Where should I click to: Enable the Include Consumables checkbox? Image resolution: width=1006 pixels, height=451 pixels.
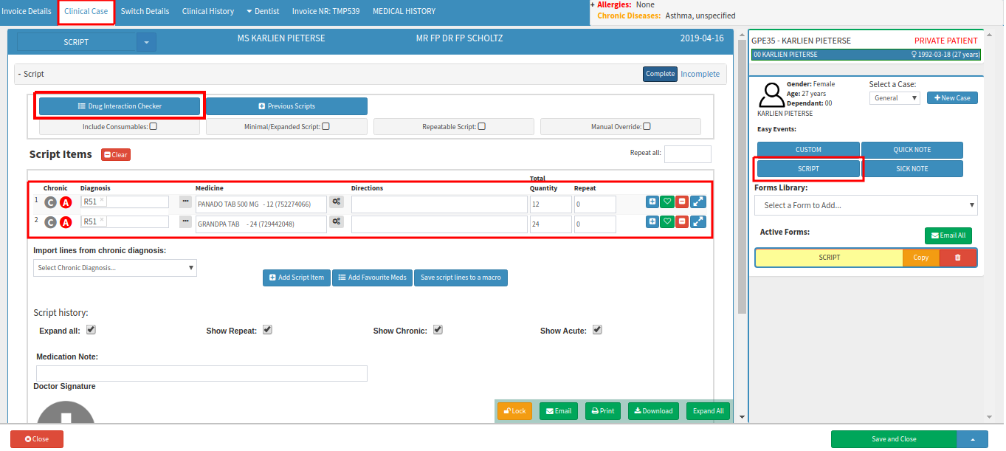click(154, 126)
